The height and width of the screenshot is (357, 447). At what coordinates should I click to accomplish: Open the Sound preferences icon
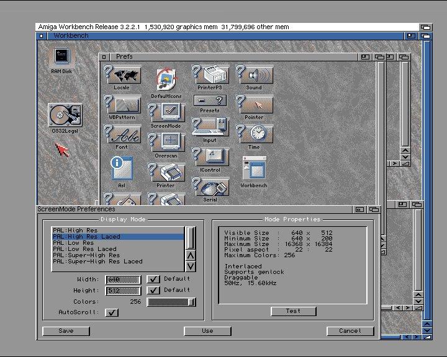254,76
